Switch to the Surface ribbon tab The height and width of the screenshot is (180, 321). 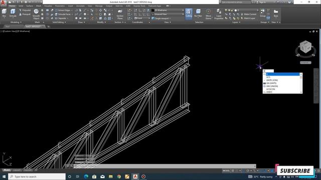[30, 6]
